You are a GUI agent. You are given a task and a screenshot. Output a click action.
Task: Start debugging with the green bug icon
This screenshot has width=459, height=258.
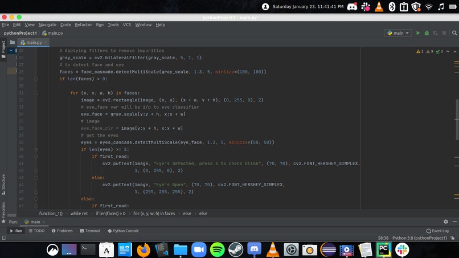click(427, 33)
